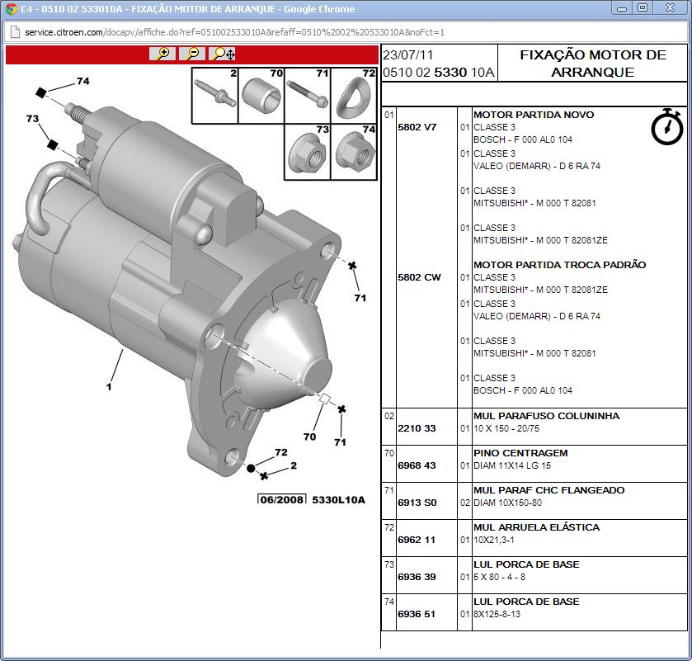692x661 pixels.
Task: Click MOTOR PARTIDA NOVO heading
Action: 534,115
